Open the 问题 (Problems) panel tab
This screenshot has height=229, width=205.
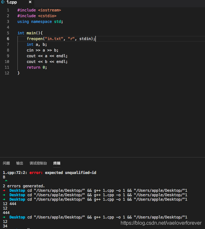tap(6, 163)
